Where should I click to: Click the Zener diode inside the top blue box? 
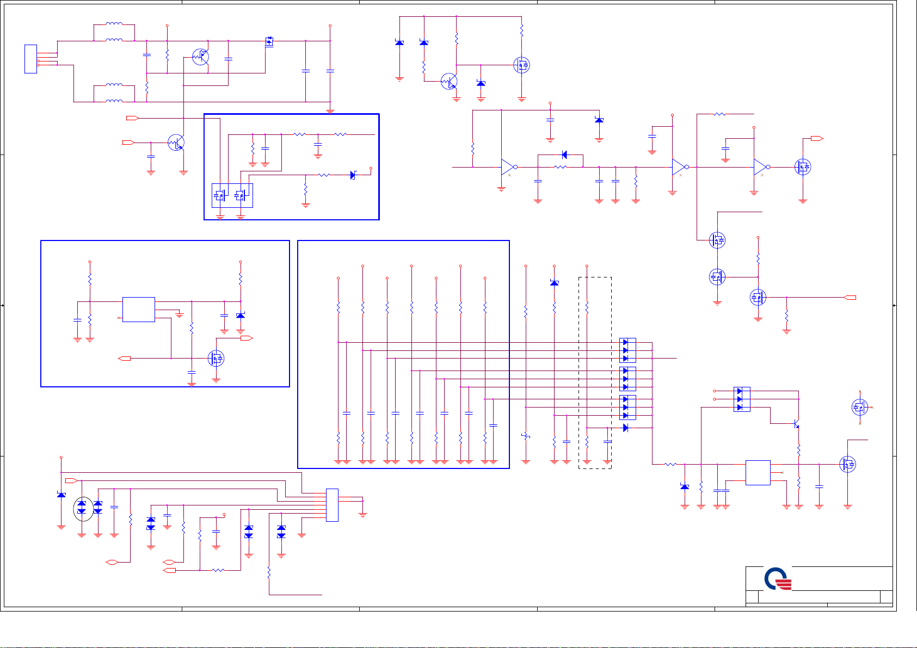click(x=353, y=175)
